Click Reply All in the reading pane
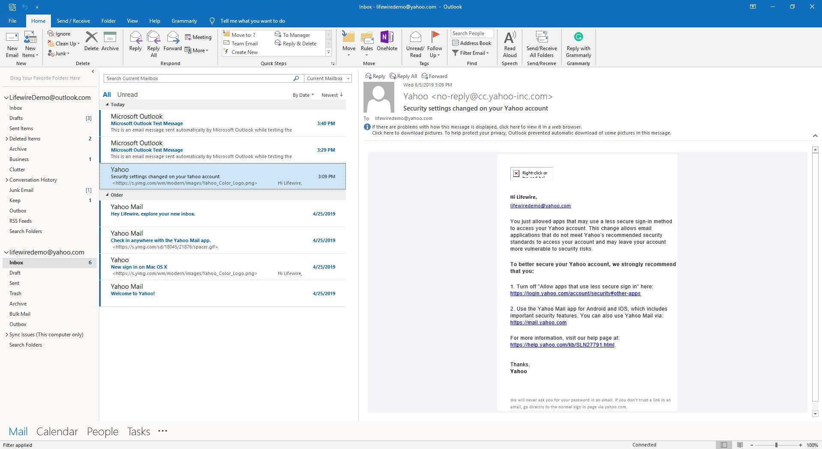 pos(403,76)
